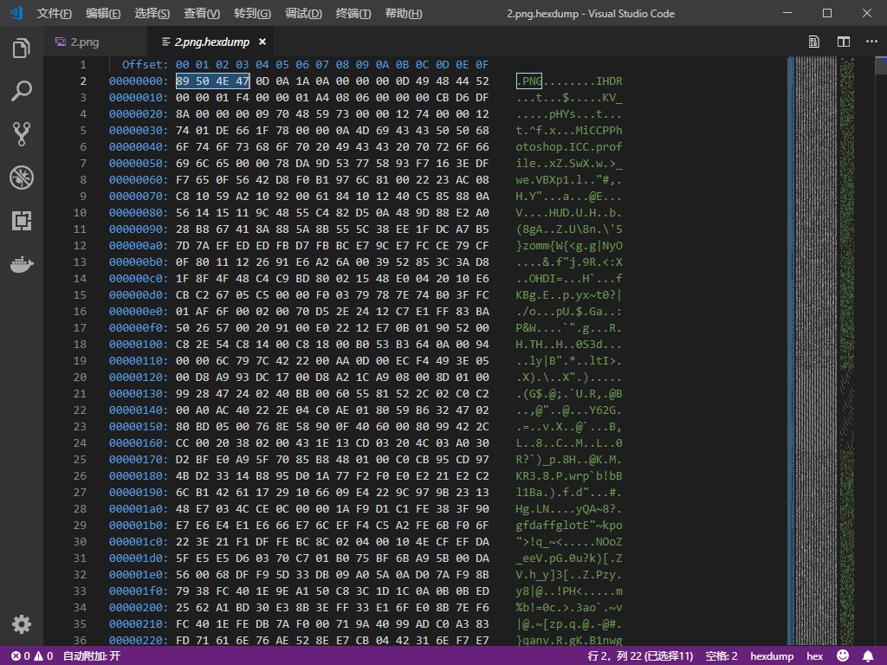Toggle the 自动附加 auto-attach setting
Viewport: 887px width, 665px height.
pos(92,656)
